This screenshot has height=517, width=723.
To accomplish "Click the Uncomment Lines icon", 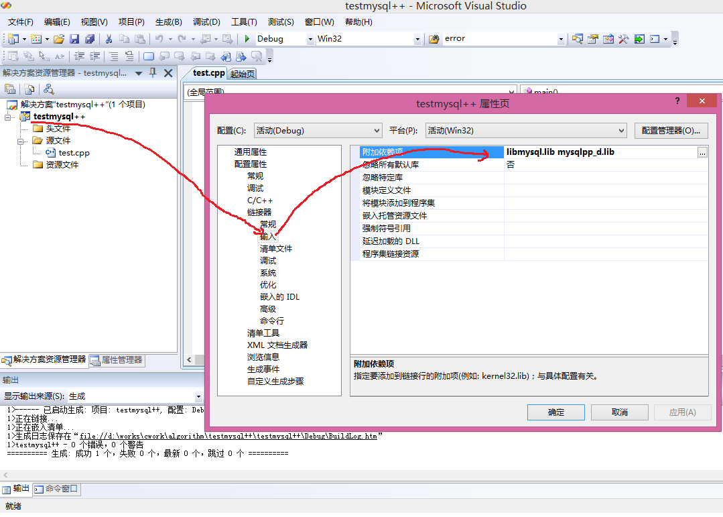I will 129,56.
